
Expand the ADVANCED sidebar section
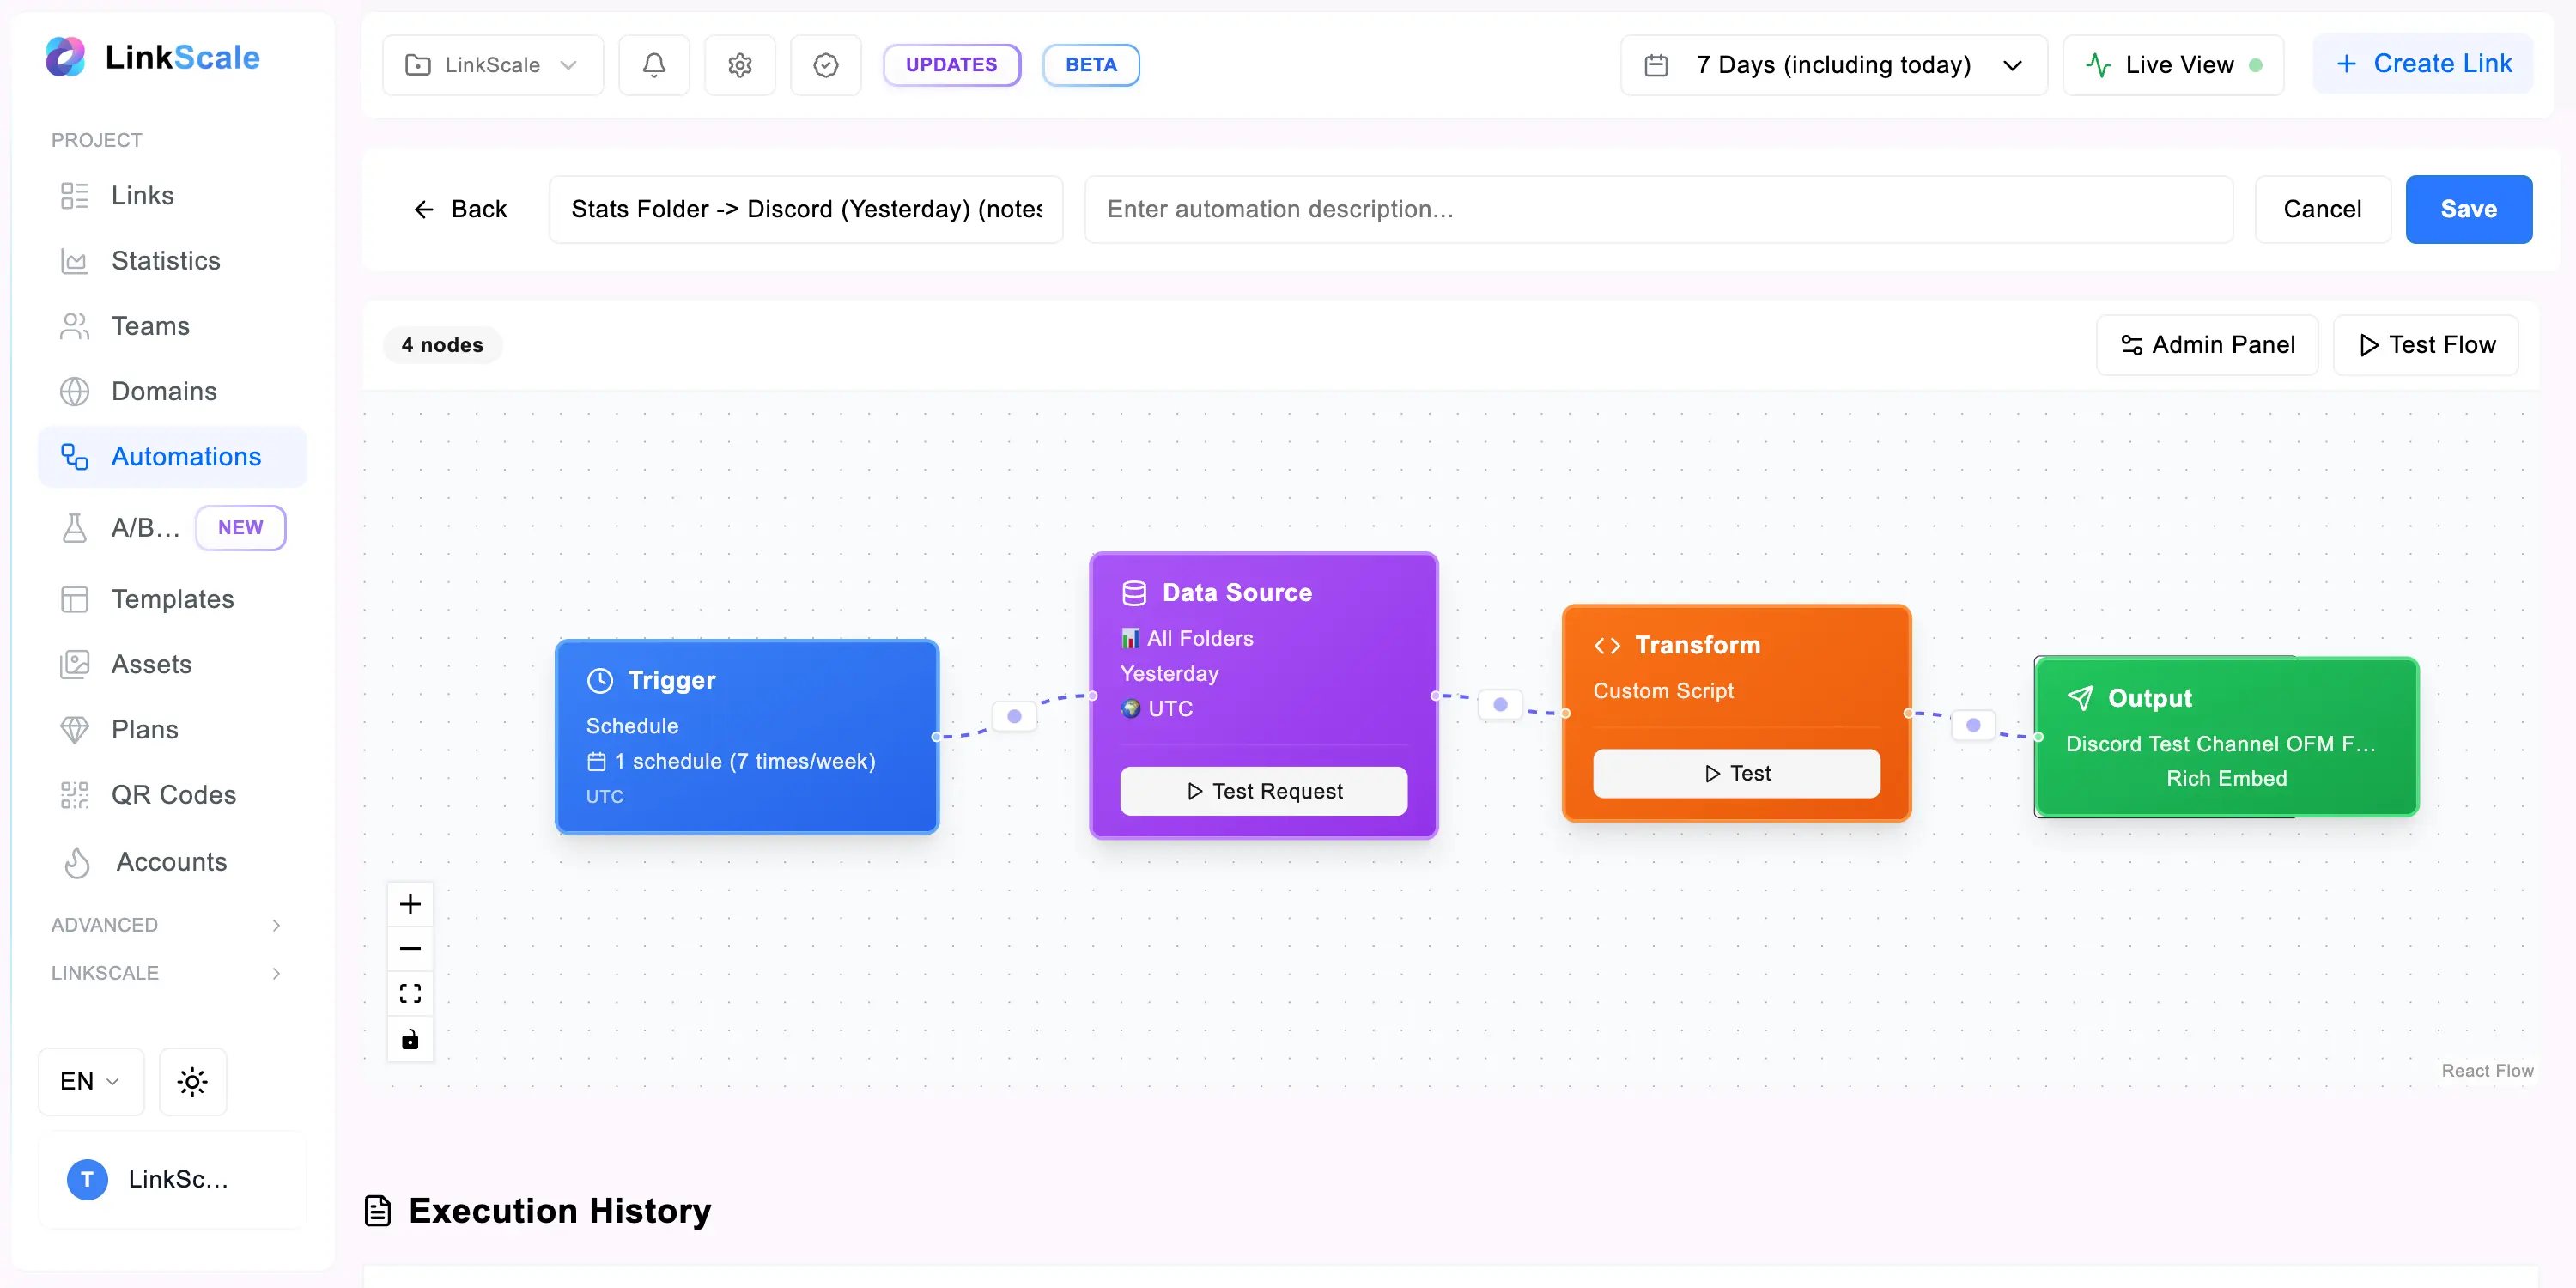pyautogui.click(x=167, y=924)
